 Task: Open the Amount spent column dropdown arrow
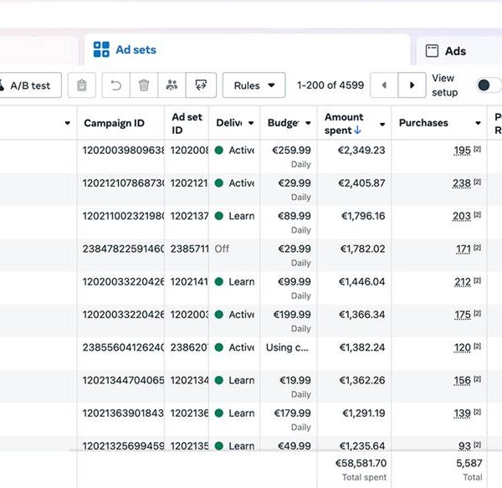[382, 124]
